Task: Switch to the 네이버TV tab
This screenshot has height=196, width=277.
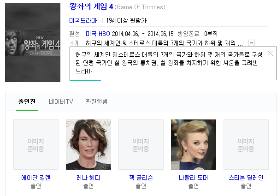Action: (61, 101)
